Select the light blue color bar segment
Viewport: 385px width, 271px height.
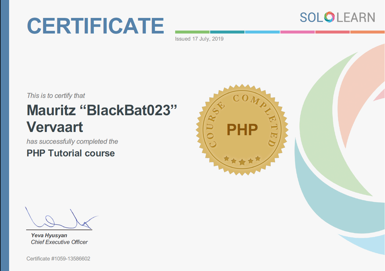click(x=262, y=32)
